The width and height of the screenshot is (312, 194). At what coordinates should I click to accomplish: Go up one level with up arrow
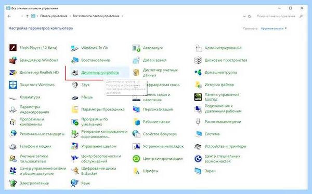point(27,16)
